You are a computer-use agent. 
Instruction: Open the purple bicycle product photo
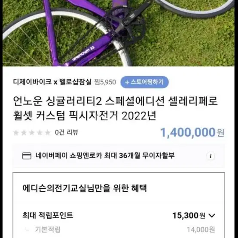[x=119, y=33]
